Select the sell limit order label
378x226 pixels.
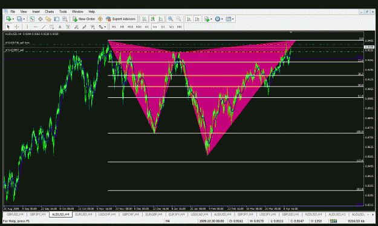point(18,43)
